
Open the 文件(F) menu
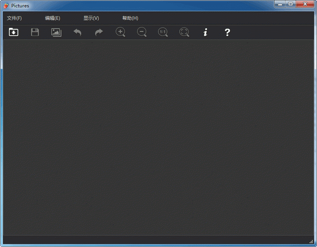(x=14, y=18)
